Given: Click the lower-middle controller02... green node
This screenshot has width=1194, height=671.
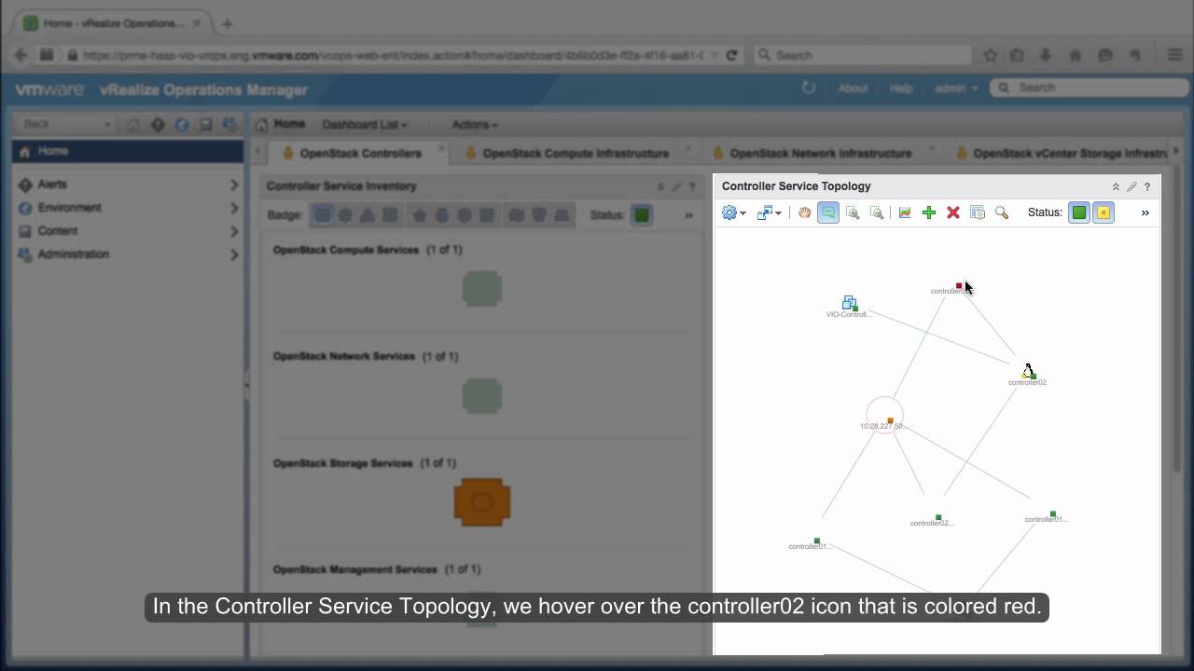Looking at the screenshot, I should [938, 517].
